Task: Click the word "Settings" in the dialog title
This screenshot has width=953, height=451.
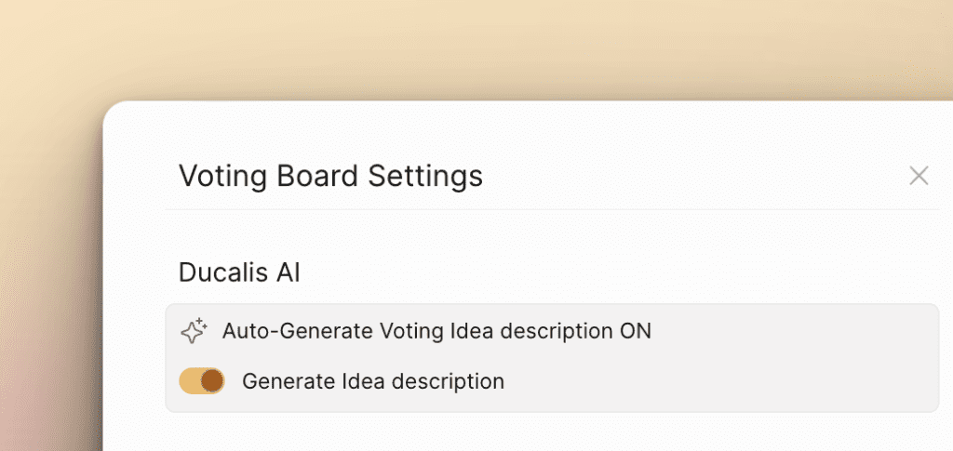Action: pos(425,176)
